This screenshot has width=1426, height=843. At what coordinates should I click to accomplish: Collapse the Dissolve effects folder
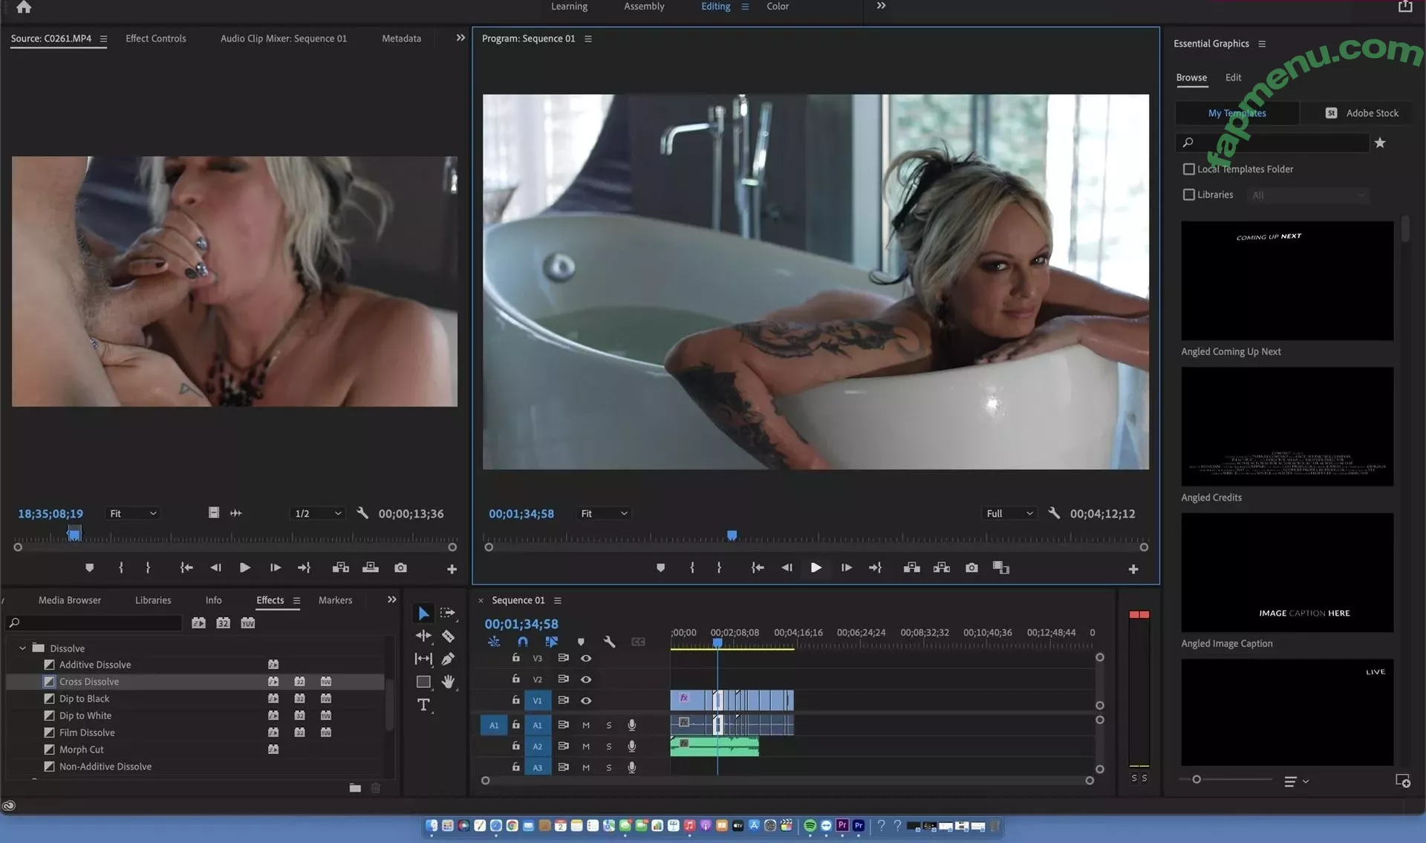22,648
